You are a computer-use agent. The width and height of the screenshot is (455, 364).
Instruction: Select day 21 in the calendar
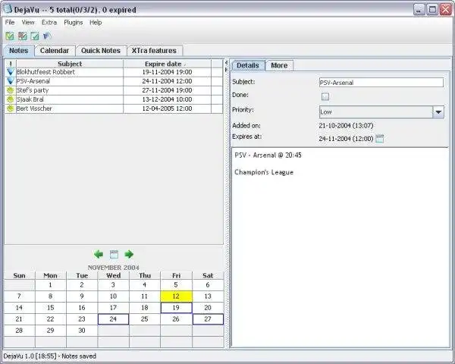pyautogui.click(x=19, y=319)
